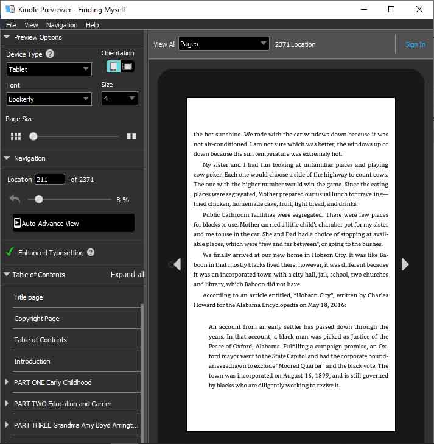Click the Auto-Advance View button
Viewport: 434px width, 444px height.
(x=73, y=223)
